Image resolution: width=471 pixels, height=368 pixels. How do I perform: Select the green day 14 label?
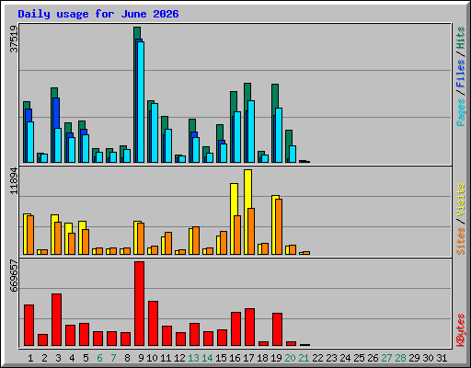[207, 358]
